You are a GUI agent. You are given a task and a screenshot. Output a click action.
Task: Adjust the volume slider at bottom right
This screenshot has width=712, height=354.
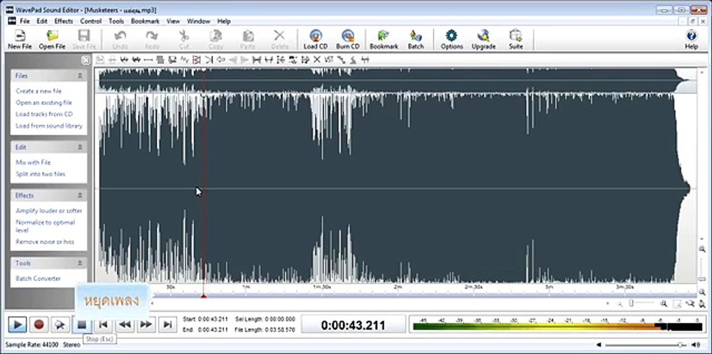pos(681,345)
